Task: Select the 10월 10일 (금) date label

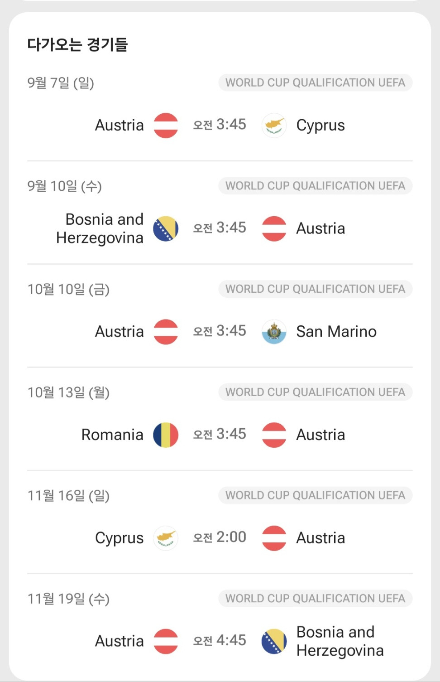Action: point(68,289)
